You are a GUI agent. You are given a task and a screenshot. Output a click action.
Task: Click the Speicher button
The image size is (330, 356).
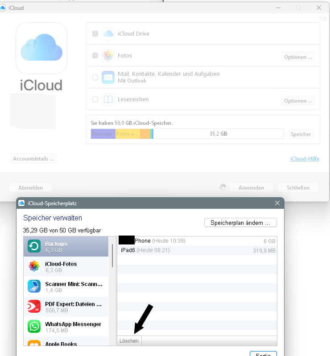coord(301,134)
